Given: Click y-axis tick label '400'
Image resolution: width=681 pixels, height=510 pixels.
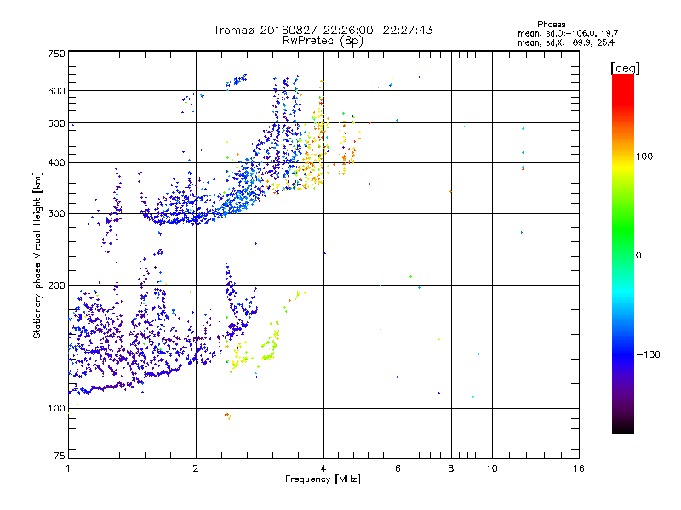Looking at the screenshot, I should pos(56,163).
